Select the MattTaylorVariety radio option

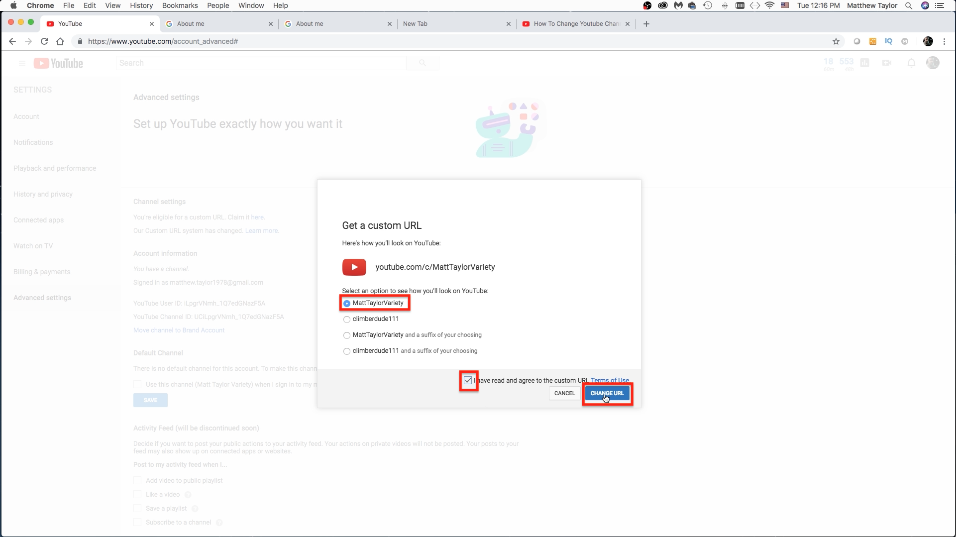point(347,304)
